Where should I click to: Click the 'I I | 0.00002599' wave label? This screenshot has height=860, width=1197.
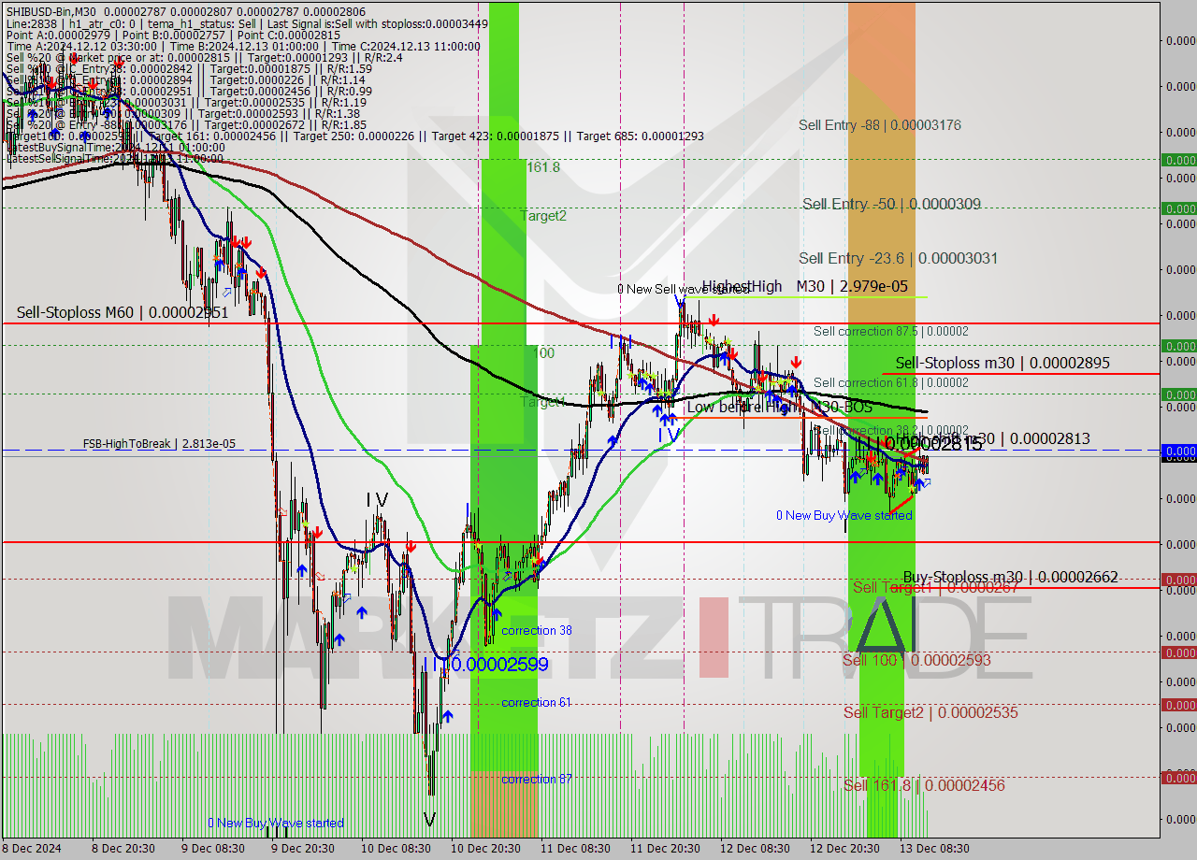[484, 665]
